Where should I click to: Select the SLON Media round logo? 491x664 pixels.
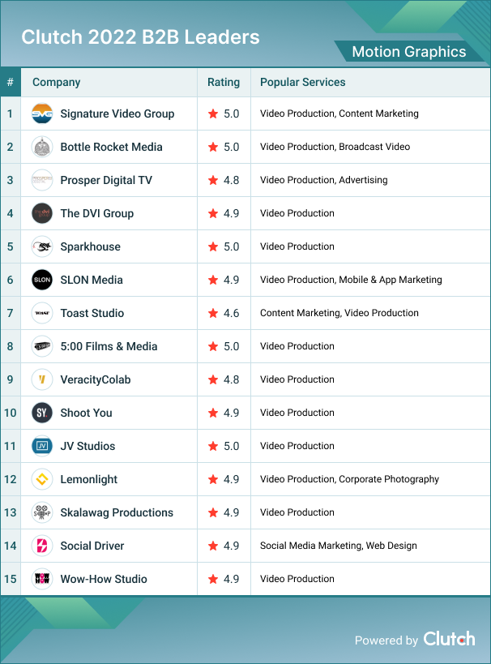click(x=42, y=280)
